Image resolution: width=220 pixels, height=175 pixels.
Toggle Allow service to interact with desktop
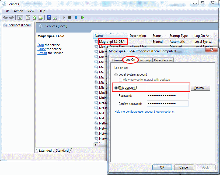(x=120, y=80)
